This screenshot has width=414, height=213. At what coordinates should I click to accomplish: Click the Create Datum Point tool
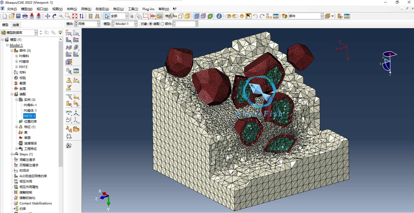pyautogui.click(x=69, y=113)
